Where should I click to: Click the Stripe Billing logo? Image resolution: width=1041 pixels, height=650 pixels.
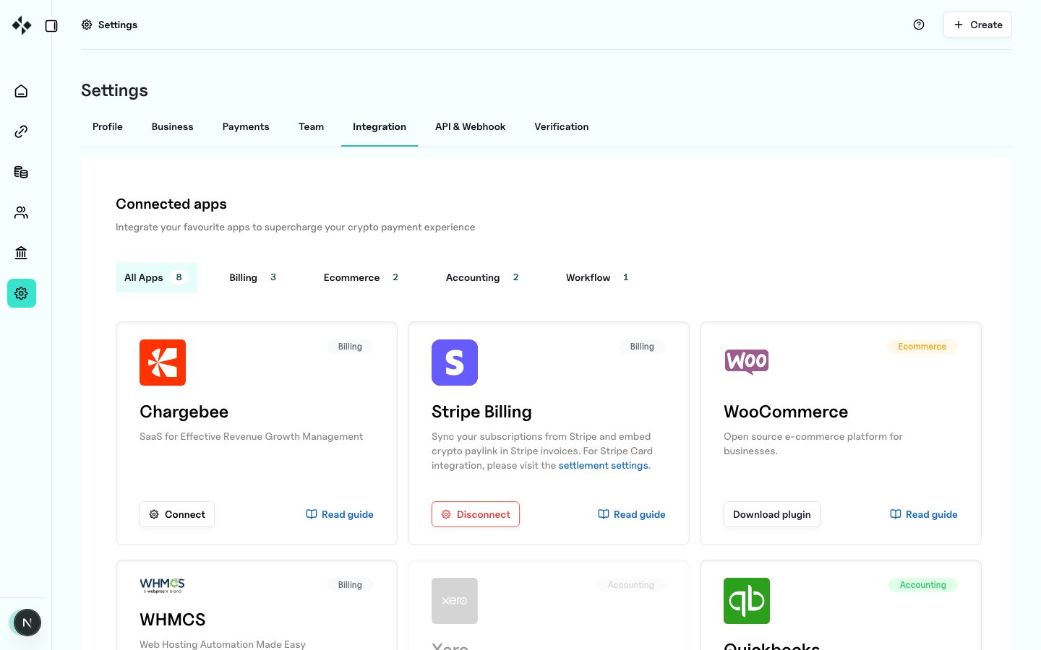(455, 363)
